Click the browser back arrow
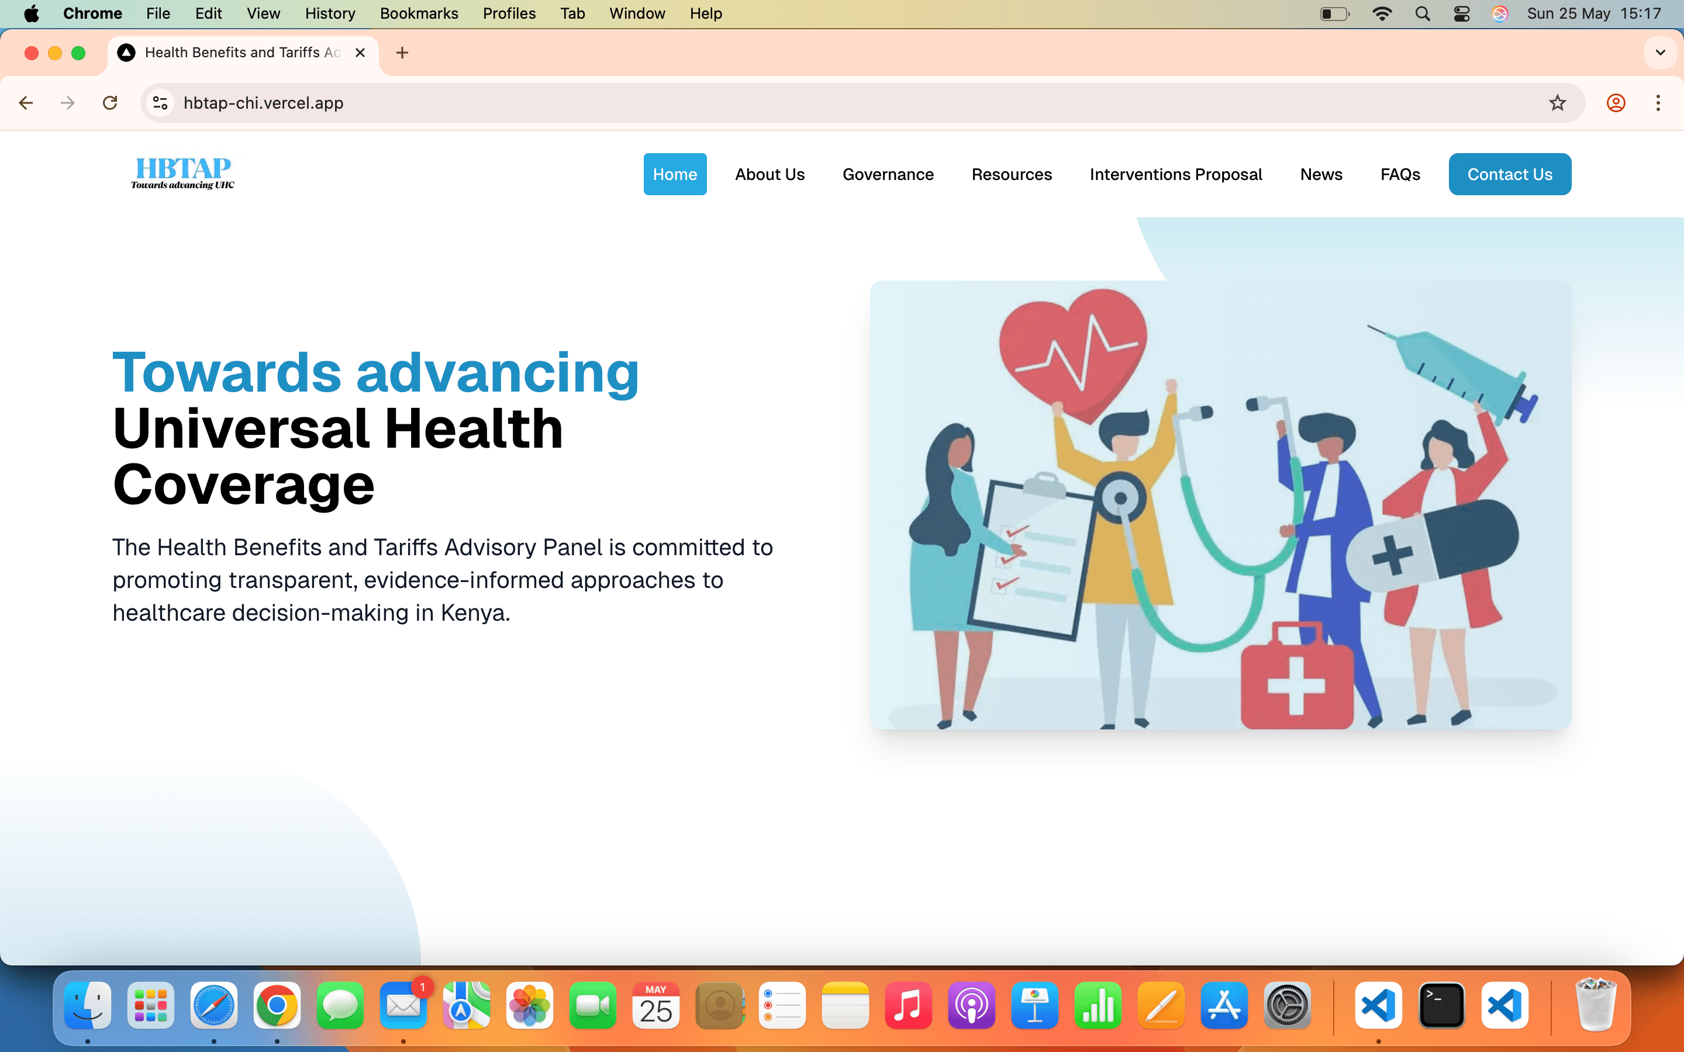Screen dimensions: 1684x1052 click(x=26, y=103)
